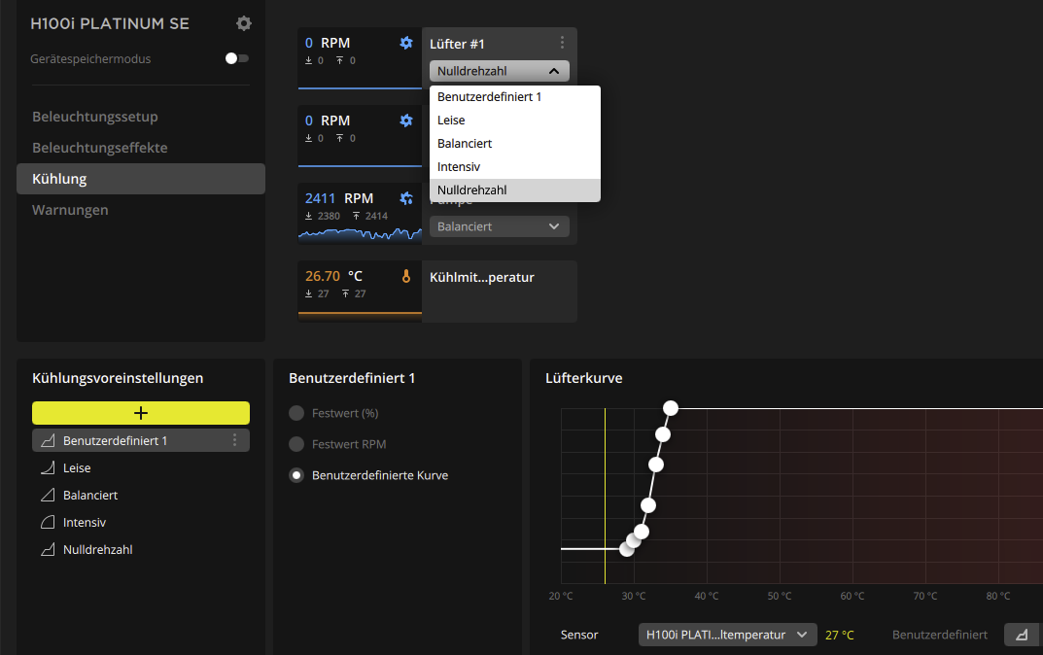Image resolution: width=1043 pixels, height=655 pixels.
Task: Click the curve icon beside Balanciert preset
Action: 48,496
